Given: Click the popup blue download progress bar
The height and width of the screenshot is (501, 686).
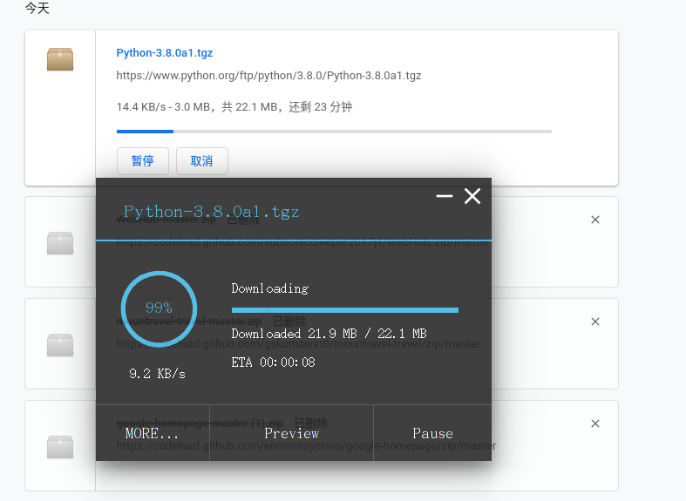Looking at the screenshot, I should (x=345, y=310).
